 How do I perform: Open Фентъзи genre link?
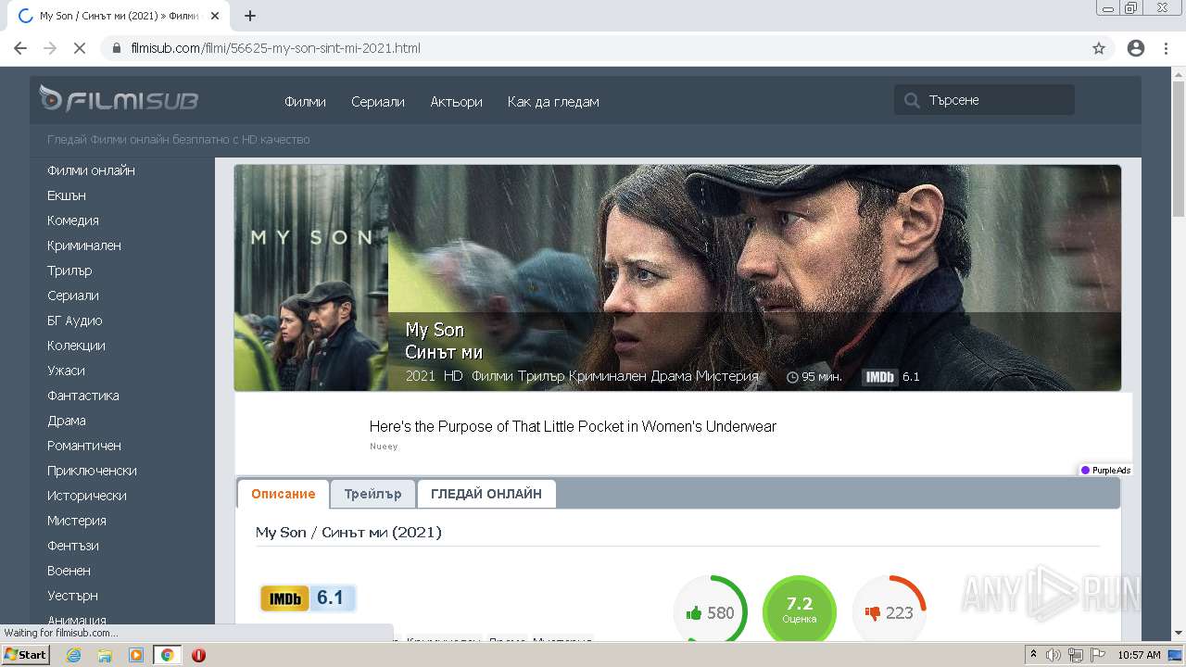[73, 546]
